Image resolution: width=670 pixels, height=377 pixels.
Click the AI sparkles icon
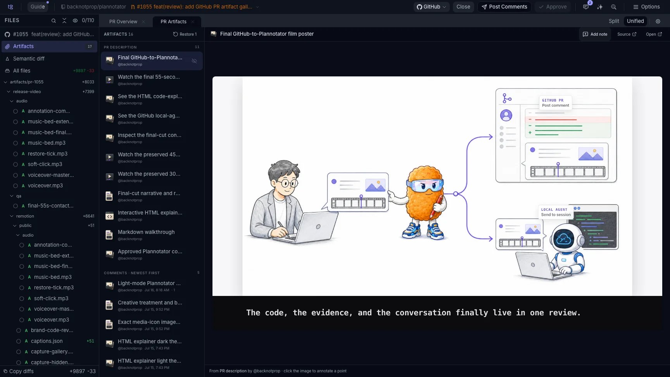point(600,7)
